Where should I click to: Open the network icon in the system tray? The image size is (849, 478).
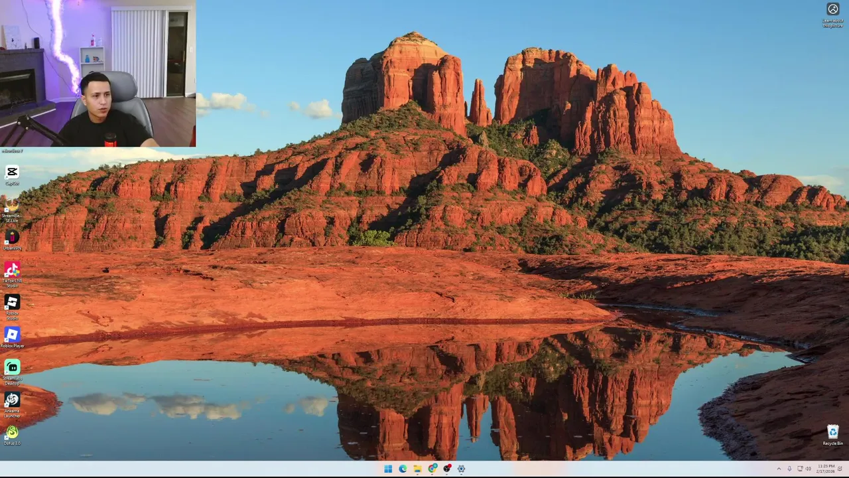[800, 469]
